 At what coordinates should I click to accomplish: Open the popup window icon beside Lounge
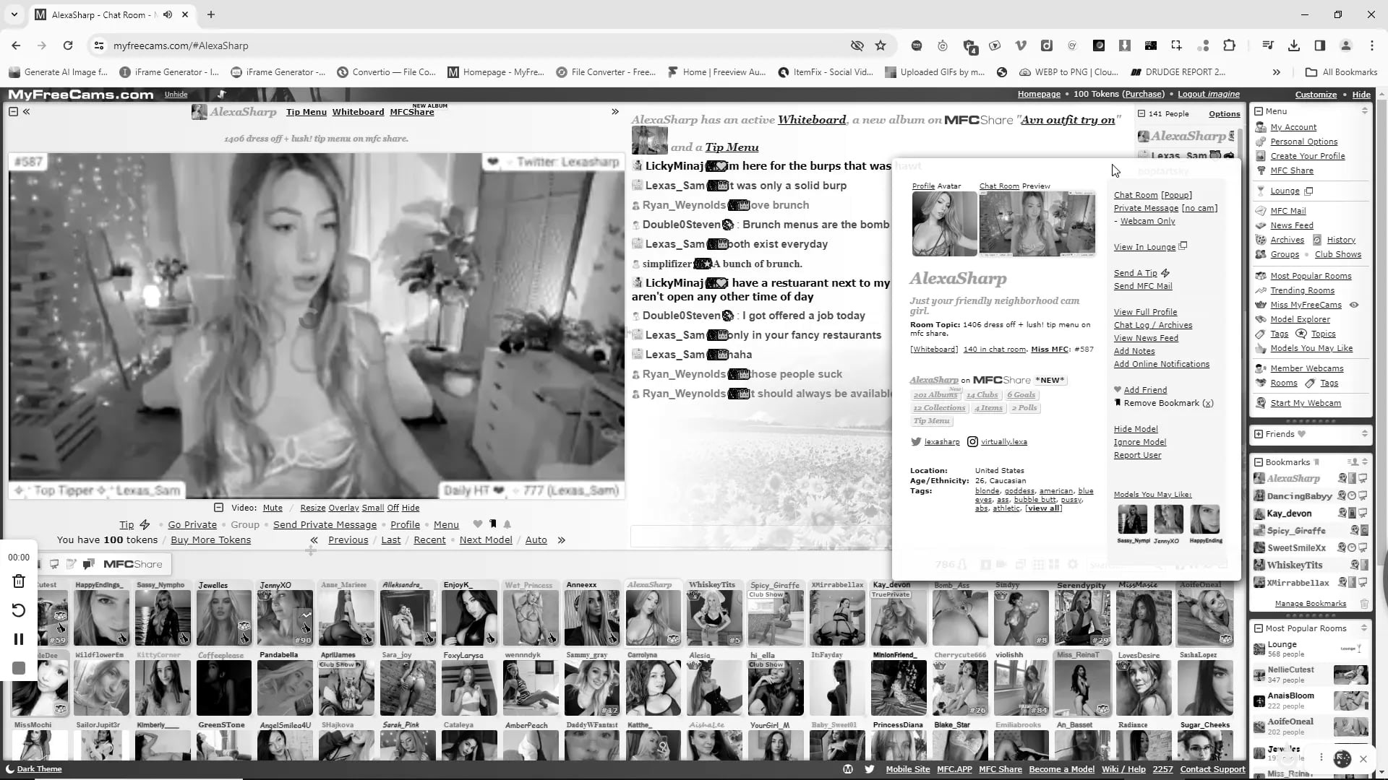(1308, 191)
